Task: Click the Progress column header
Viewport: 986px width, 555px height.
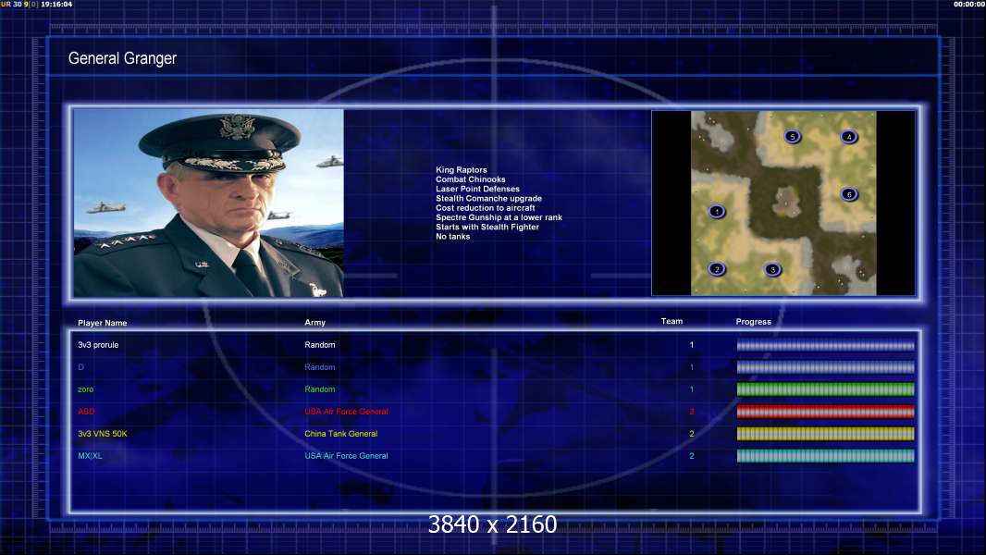Action: pos(753,322)
